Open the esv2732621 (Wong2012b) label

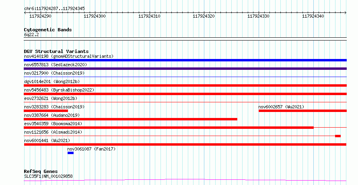(x=51, y=98)
